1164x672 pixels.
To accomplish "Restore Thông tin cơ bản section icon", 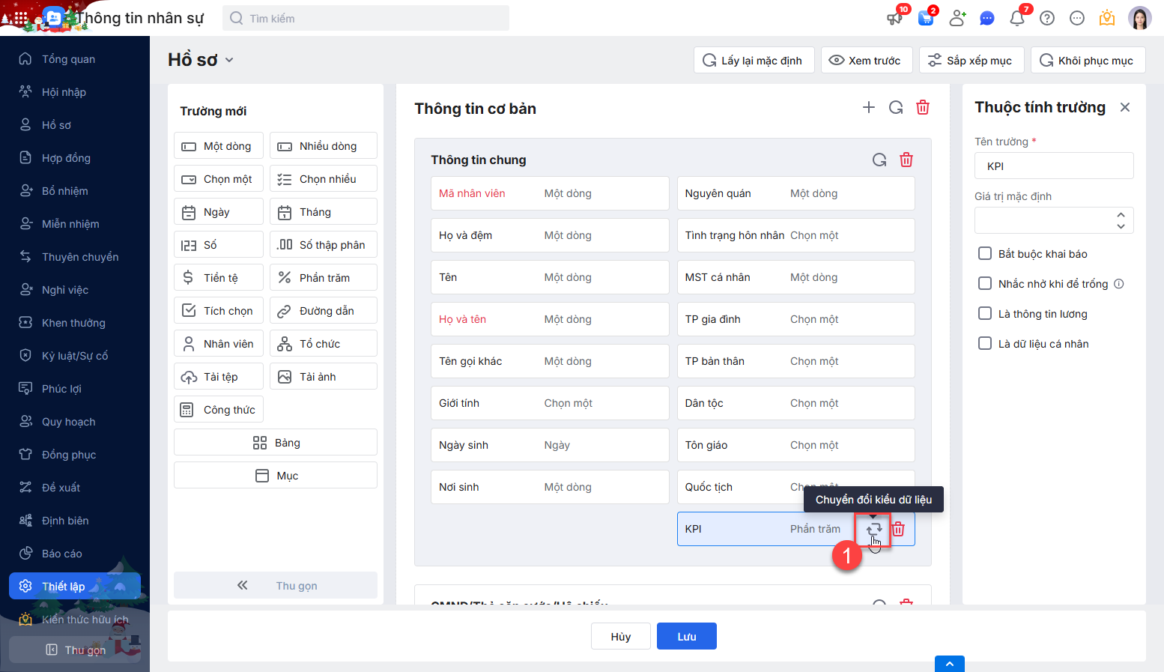I will coord(896,107).
